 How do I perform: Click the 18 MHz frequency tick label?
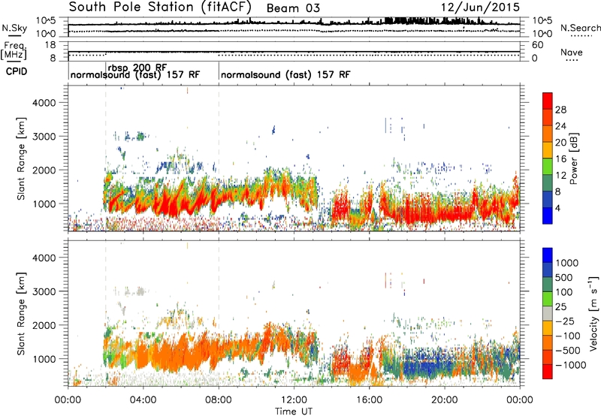pyautogui.click(x=50, y=45)
